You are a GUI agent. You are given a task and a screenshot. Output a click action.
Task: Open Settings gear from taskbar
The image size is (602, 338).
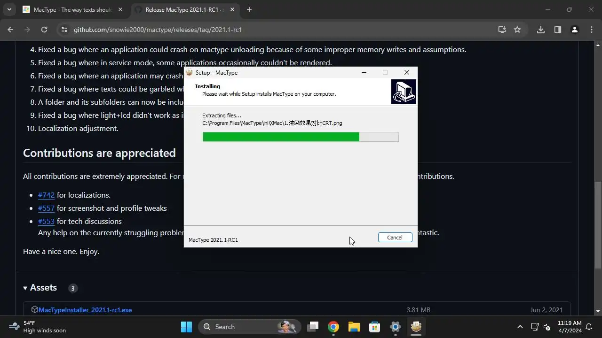395,327
